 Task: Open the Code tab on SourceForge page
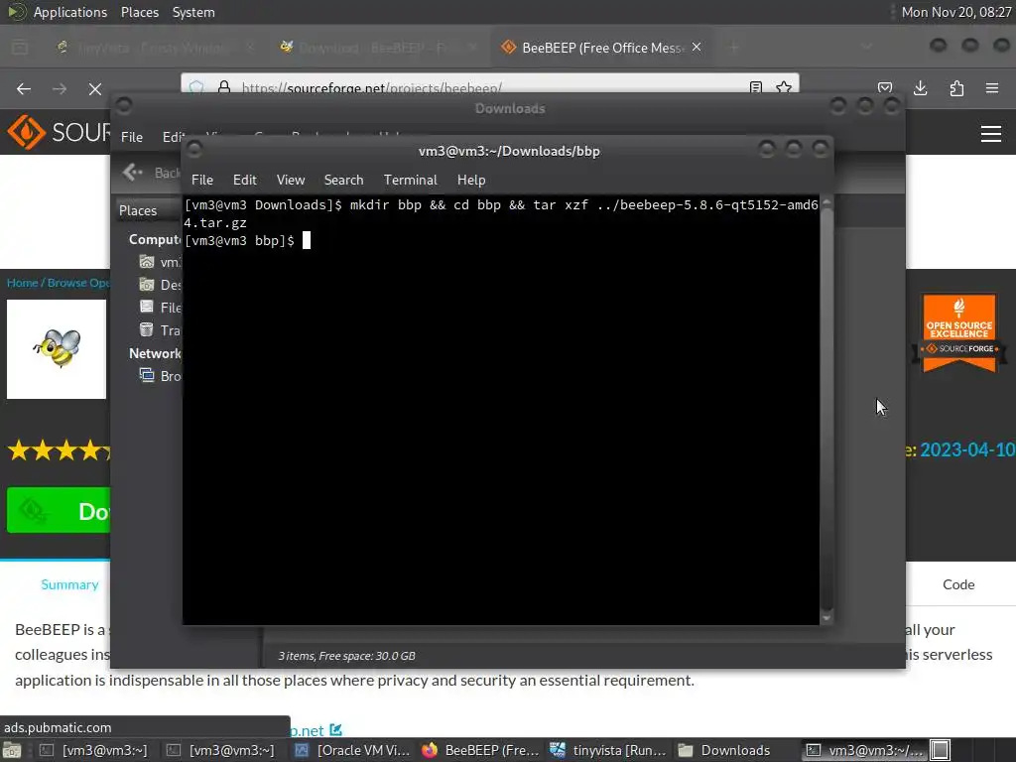[x=958, y=584]
